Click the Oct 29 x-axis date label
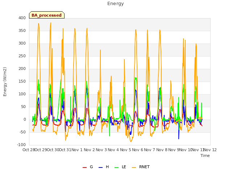Screen dimensions: 232x174 point(41,150)
